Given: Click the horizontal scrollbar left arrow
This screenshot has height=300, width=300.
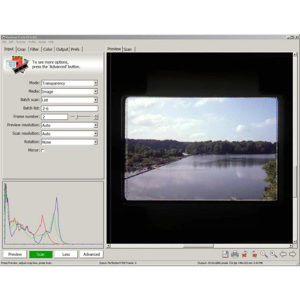Looking at the screenshot, I should point(108,246).
